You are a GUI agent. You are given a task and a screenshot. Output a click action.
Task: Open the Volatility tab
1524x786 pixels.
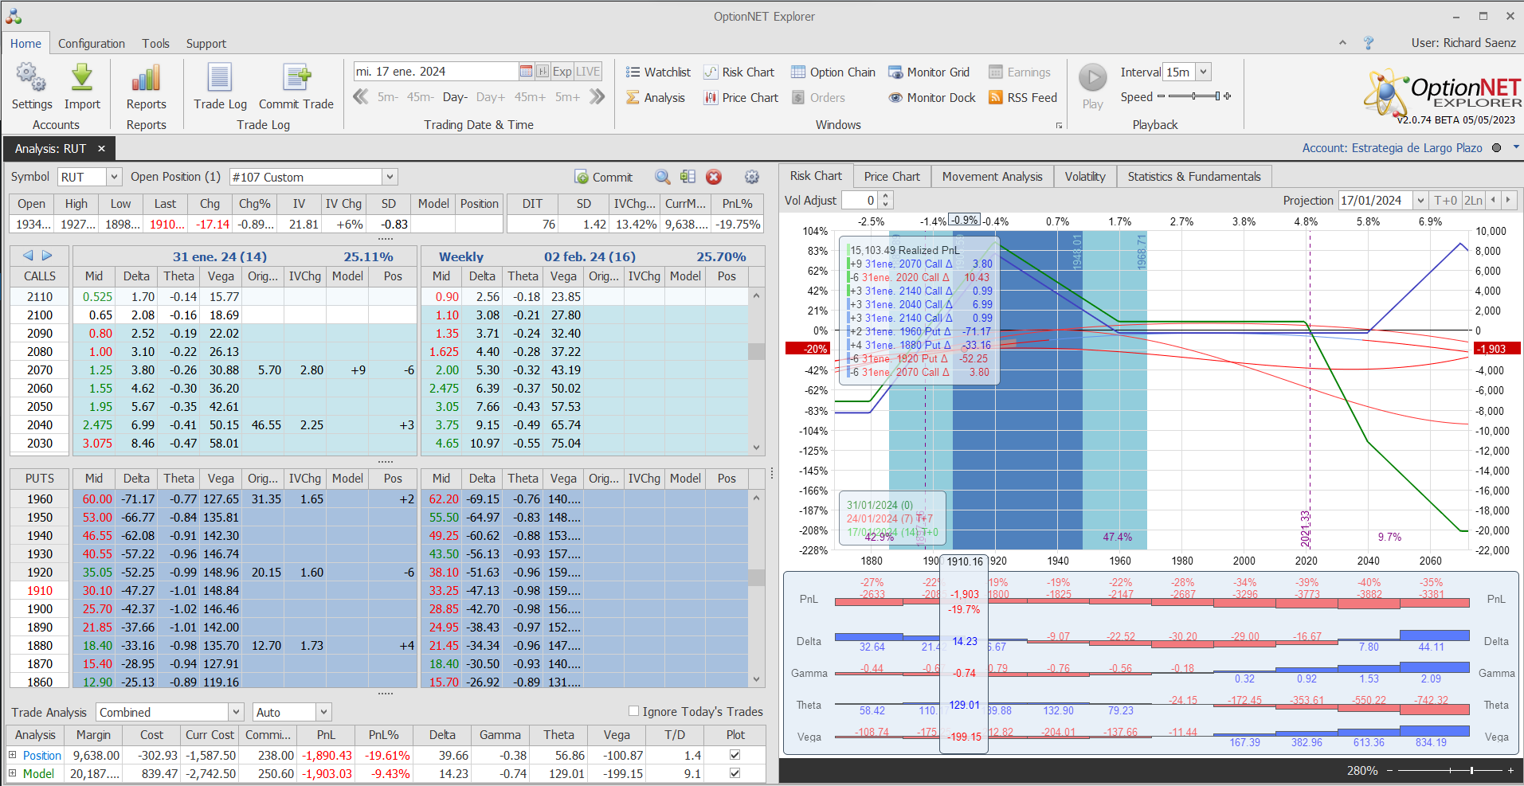coord(1085,177)
